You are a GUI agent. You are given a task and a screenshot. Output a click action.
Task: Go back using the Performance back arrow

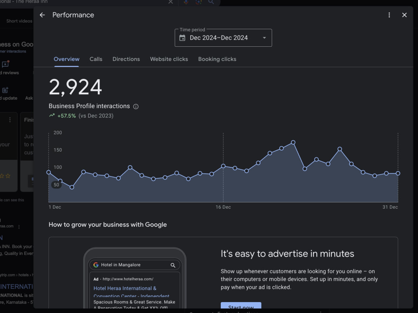[x=42, y=15]
